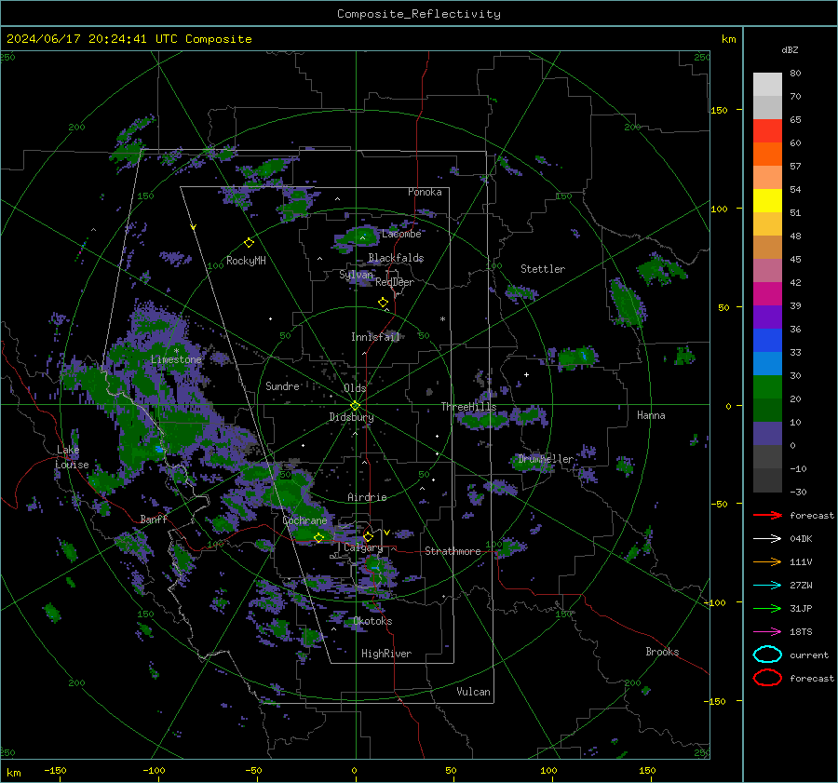The image size is (838, 783).
Task: Click the orange 111V arrow legend icon
Action: pos(767,561)
